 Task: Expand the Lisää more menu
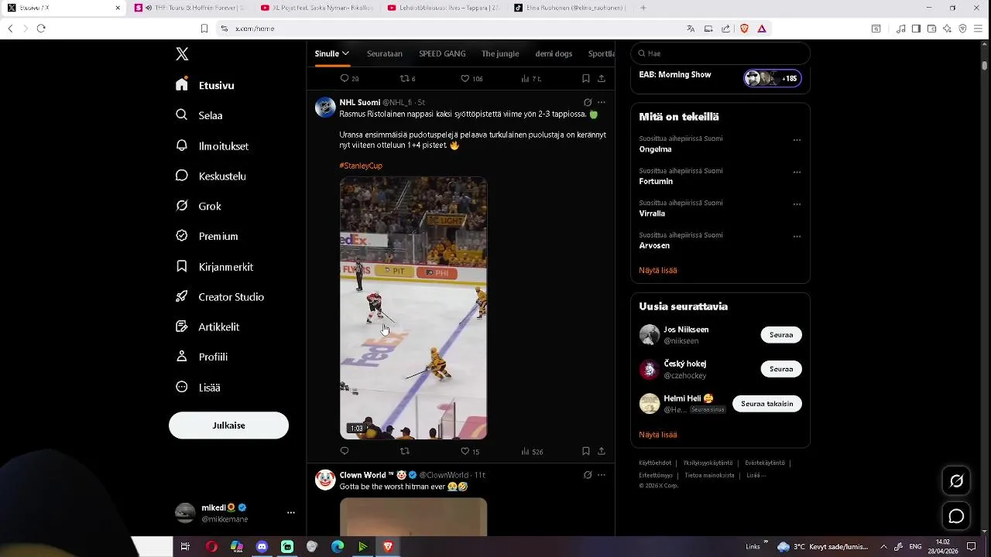tap(198, 387)
